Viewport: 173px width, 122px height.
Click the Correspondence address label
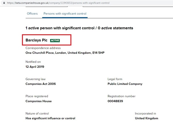(x=43, y=48)
